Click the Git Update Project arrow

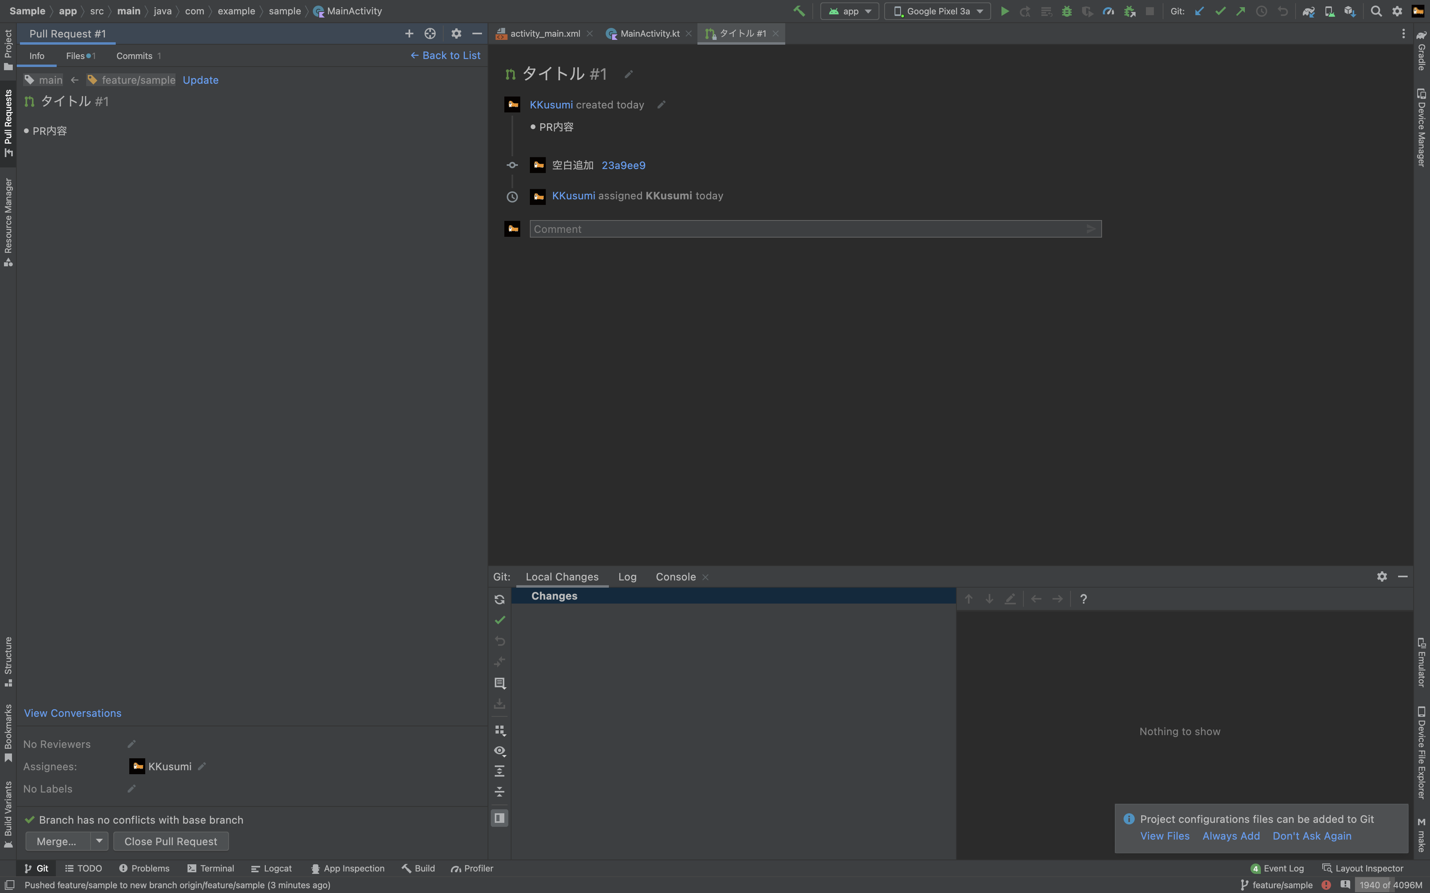pyautogui.click(x=1199, y=11)
